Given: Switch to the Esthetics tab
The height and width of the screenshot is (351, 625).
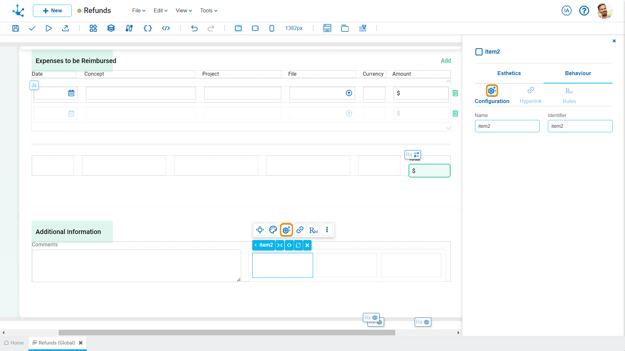Looking at the screenshot, I should (509, 73).
